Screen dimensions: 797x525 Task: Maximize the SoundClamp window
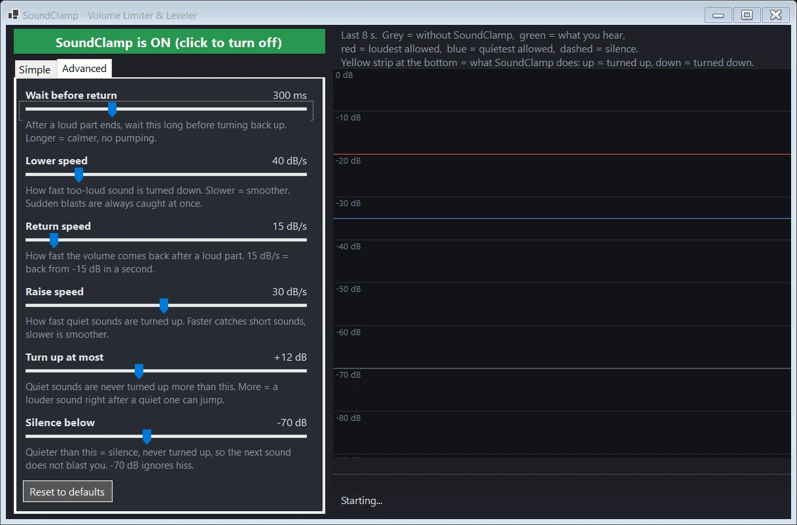tap(747, 15)
